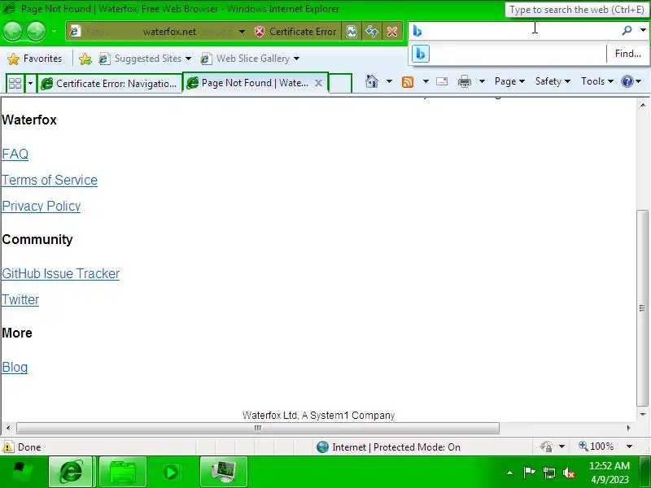
Task: Launch Windows Media Player from taskbar
Action: (171, 472)
